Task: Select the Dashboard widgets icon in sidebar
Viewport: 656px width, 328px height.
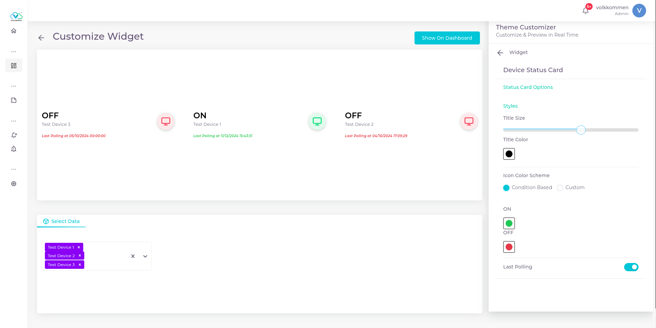Action: (x=14, y=65)
